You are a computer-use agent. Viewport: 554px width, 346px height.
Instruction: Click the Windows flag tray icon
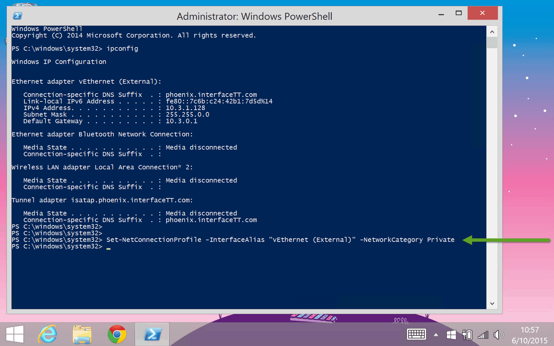point(451,334)
